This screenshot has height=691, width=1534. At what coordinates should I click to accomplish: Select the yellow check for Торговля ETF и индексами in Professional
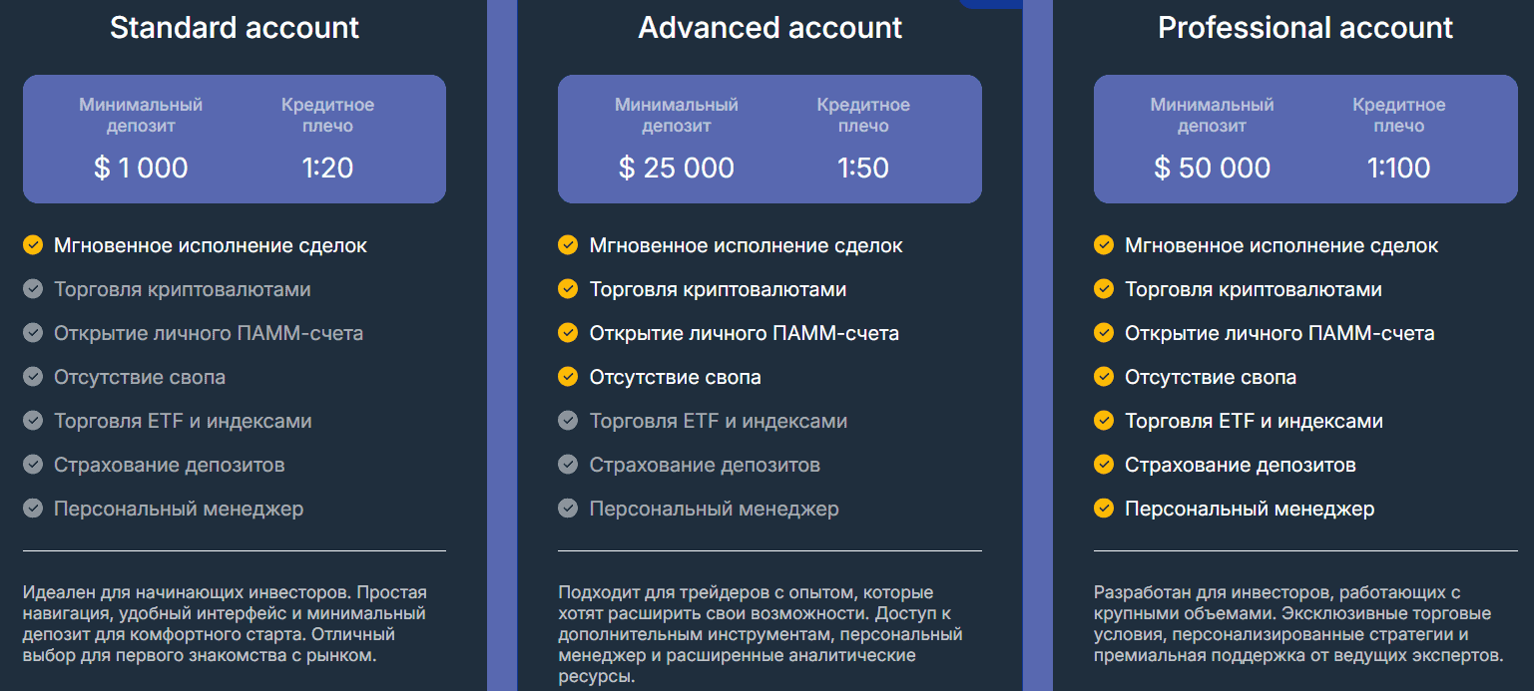click(x=1104, y=420)
